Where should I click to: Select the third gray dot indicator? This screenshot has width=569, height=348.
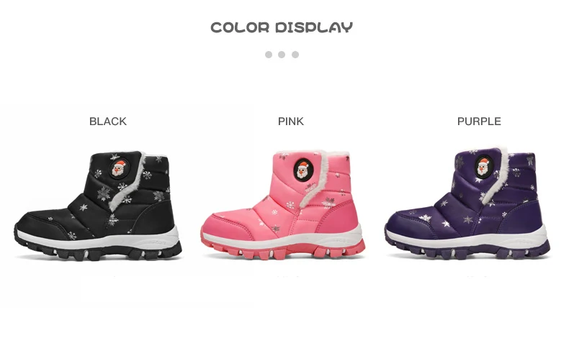[x=295, y=55]
